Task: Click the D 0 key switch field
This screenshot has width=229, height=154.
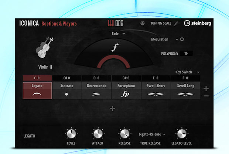Action: [x=96, y=78]
